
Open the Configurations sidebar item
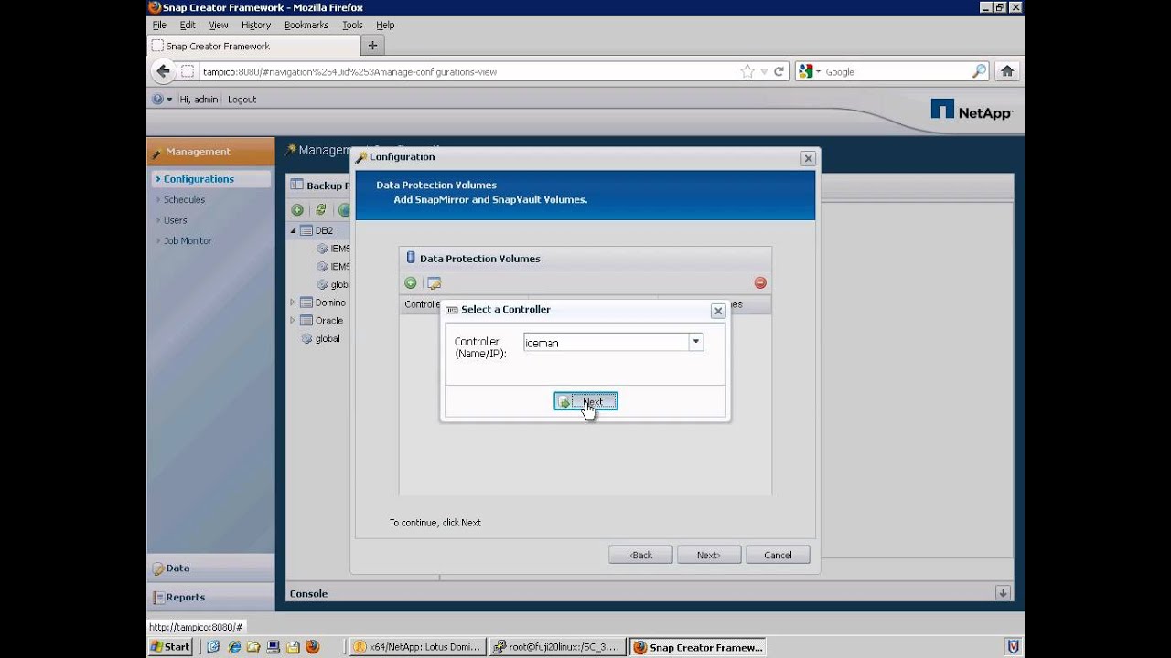click(211, 179)
